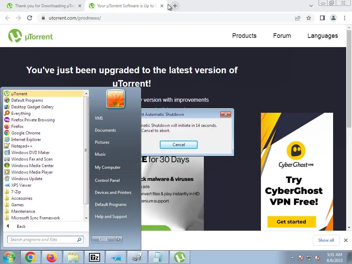The width and height of the screenshot is (352, 264).
Task: Open the Chrome profile menu
Action: coord(333,18)
